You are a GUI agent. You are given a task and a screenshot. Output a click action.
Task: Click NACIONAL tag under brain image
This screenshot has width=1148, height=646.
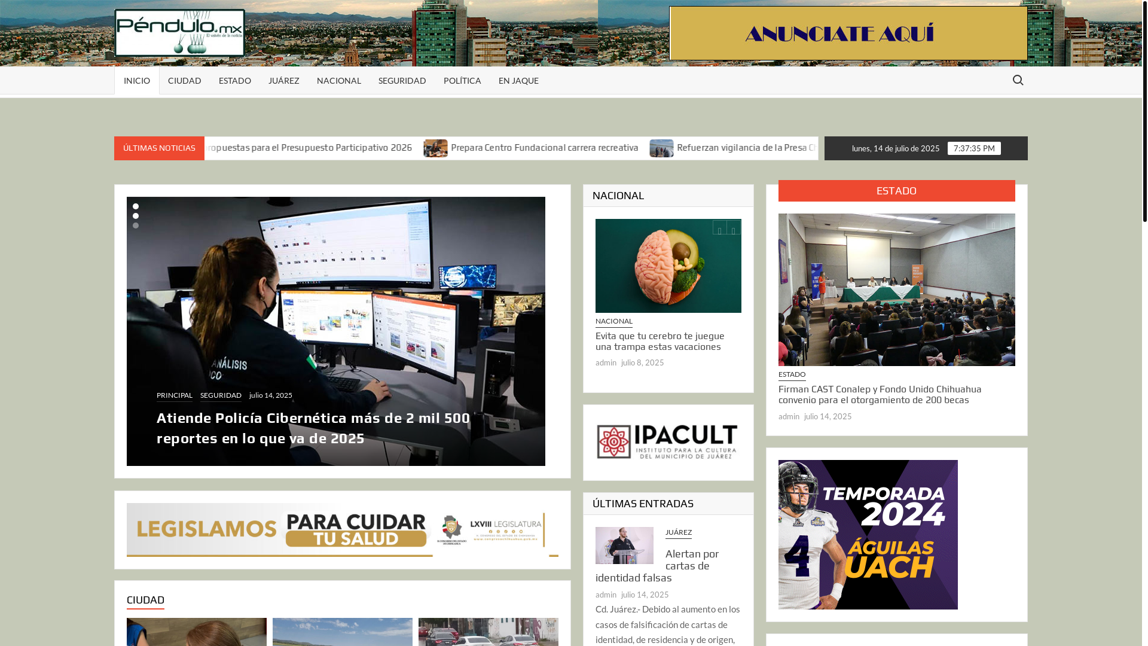point(614,321)
